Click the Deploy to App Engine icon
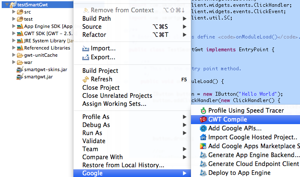This screenshot has height=177, width=300. [203, 173]
